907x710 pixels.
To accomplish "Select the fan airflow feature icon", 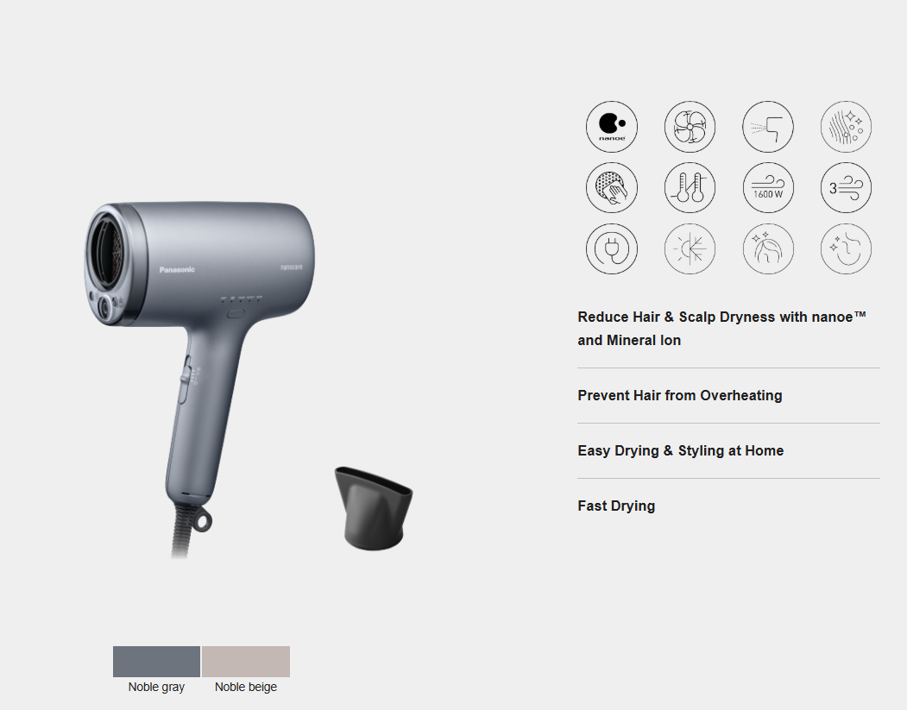I will (690, 127).
